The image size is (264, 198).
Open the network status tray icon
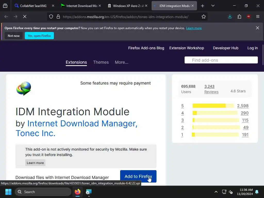tap(224, 192)
